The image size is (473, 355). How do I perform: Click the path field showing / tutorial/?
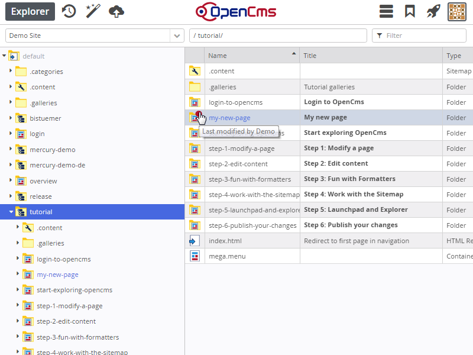pos(278,35)
